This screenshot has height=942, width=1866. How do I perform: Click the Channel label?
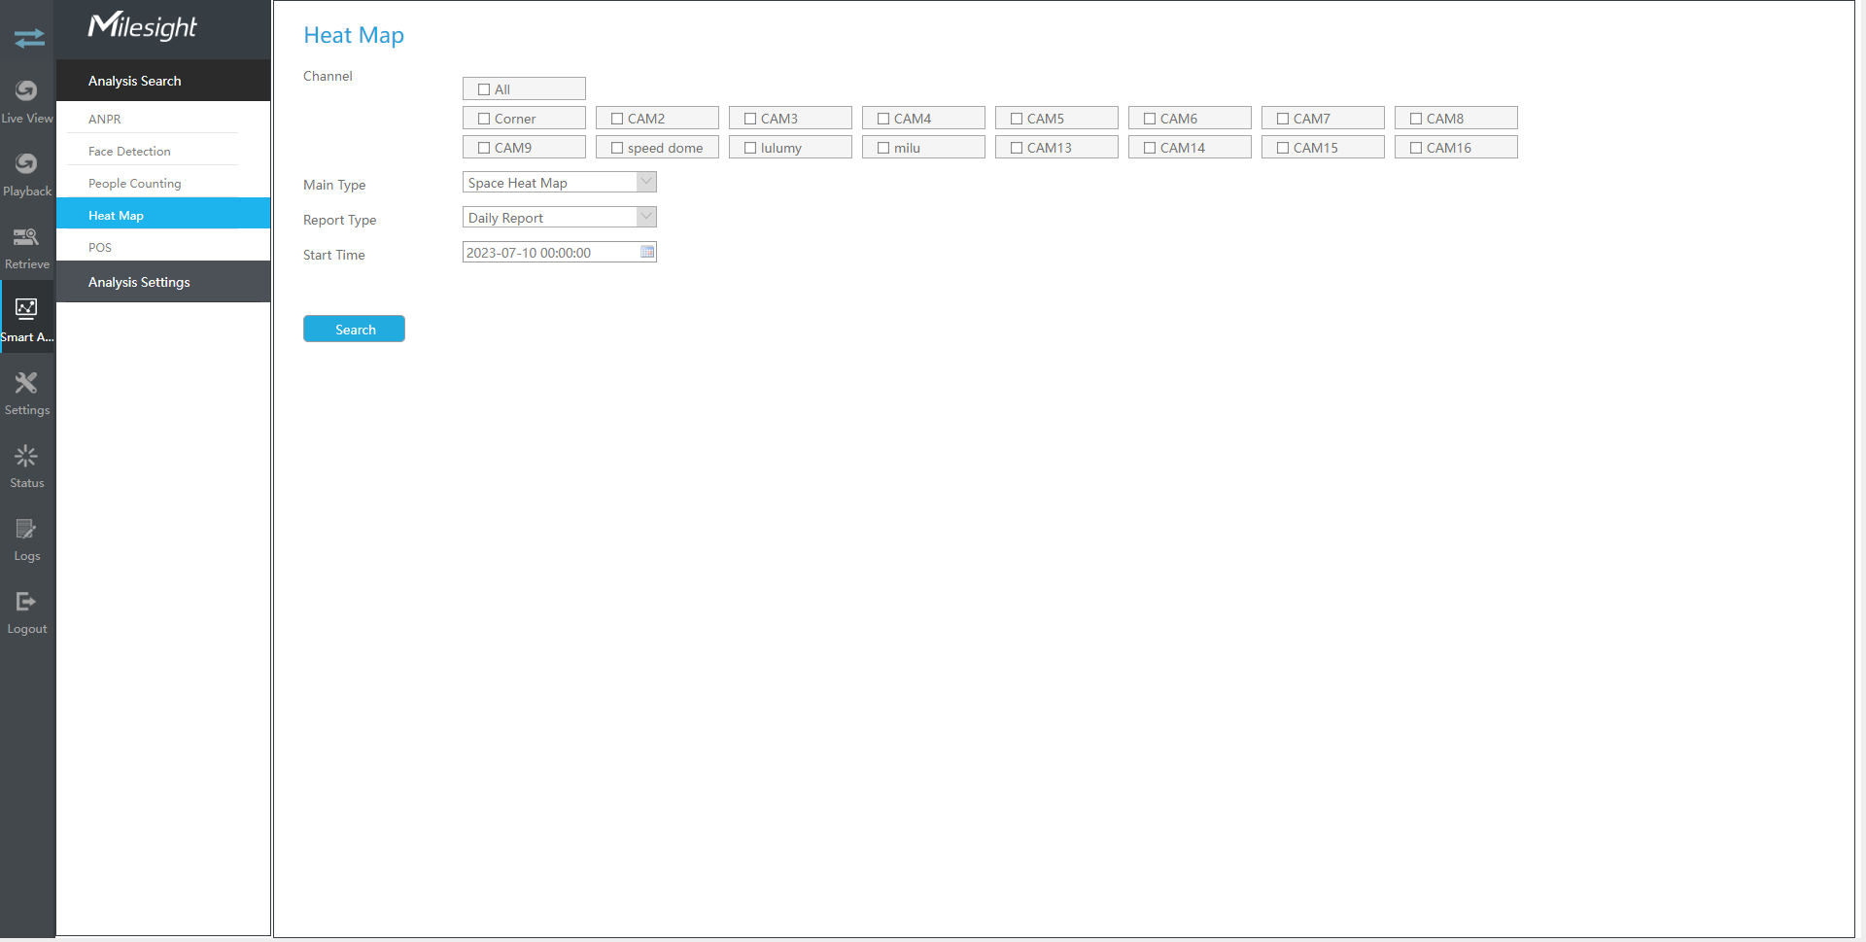pyautogui.click(x=328, y=76)
